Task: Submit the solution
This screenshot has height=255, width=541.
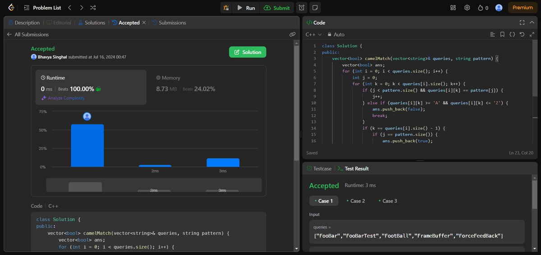Action: tap(277, 8)
